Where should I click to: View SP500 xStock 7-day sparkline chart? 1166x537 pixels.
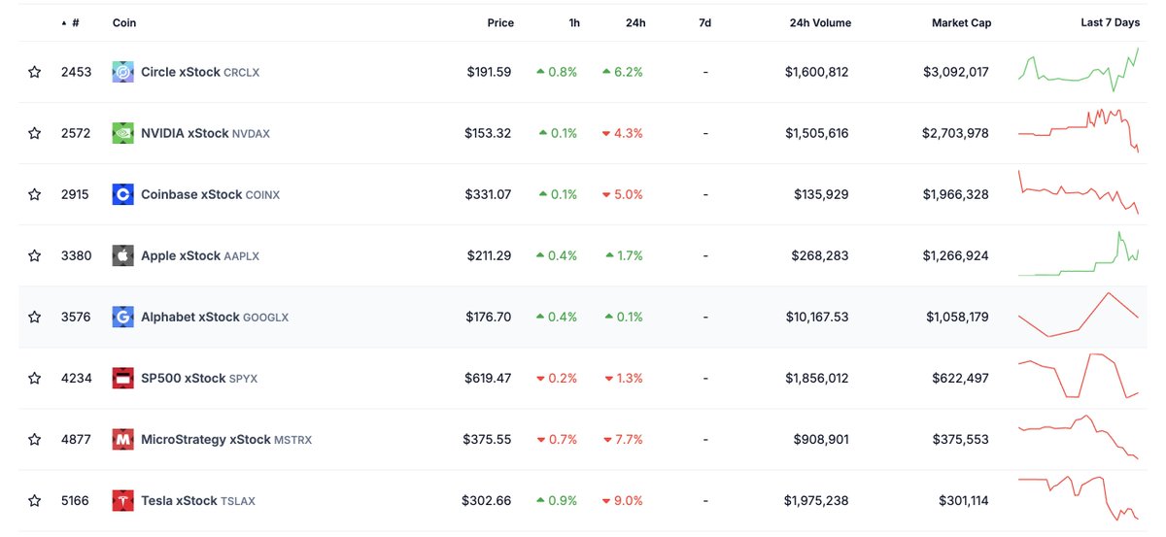tap(1079, 376)
